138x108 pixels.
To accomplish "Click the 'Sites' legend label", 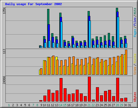I will 135,71.
